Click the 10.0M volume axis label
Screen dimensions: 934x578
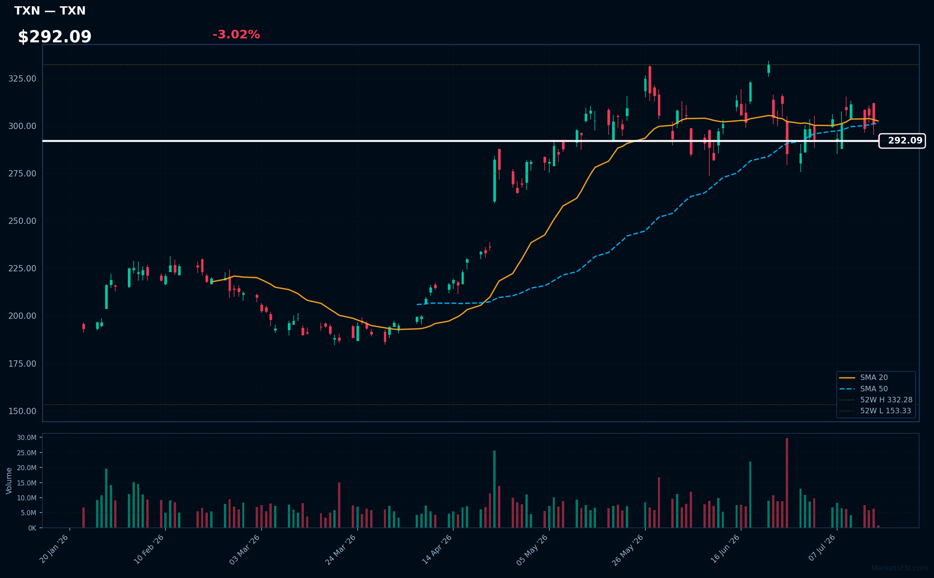(27, 498)
